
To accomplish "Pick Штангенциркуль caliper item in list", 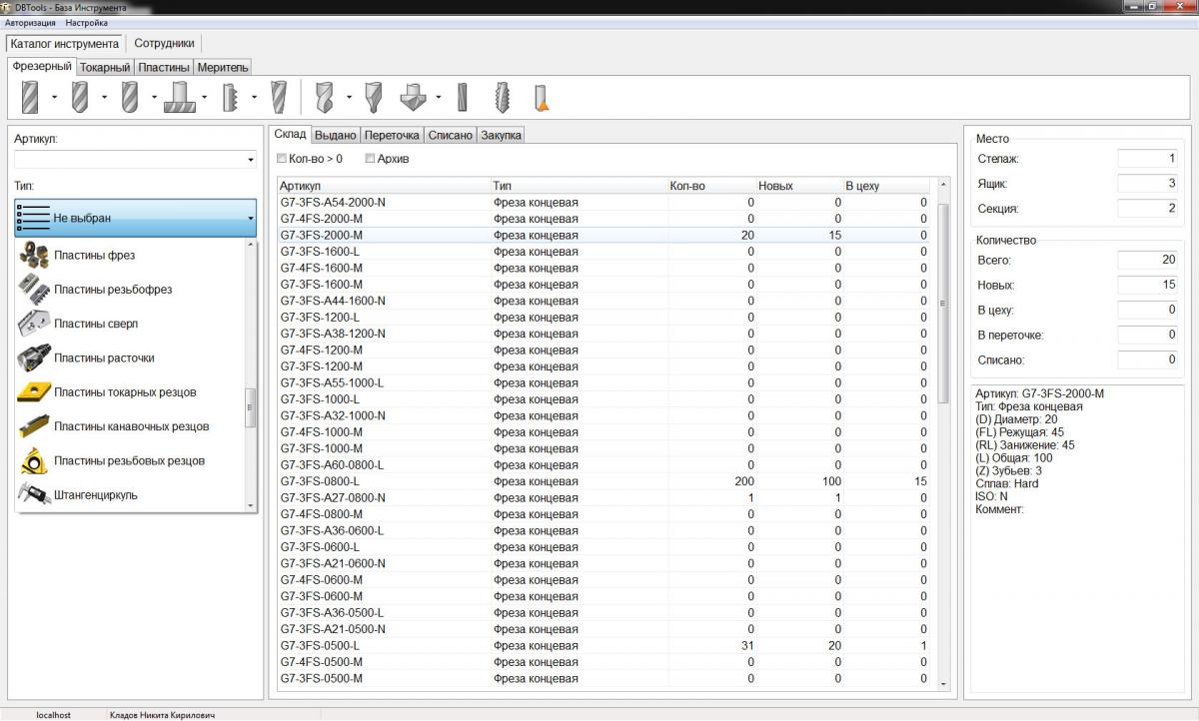I will (x=95, y=495).
